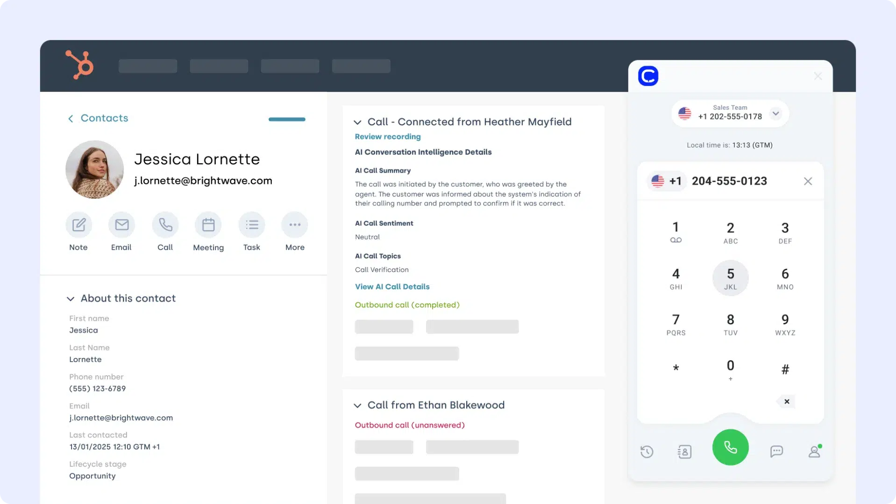The height and width of the screenshot is (504, 896).
Task: Click the Note icon under Jessica Lornette
Action: click(78, 225)
